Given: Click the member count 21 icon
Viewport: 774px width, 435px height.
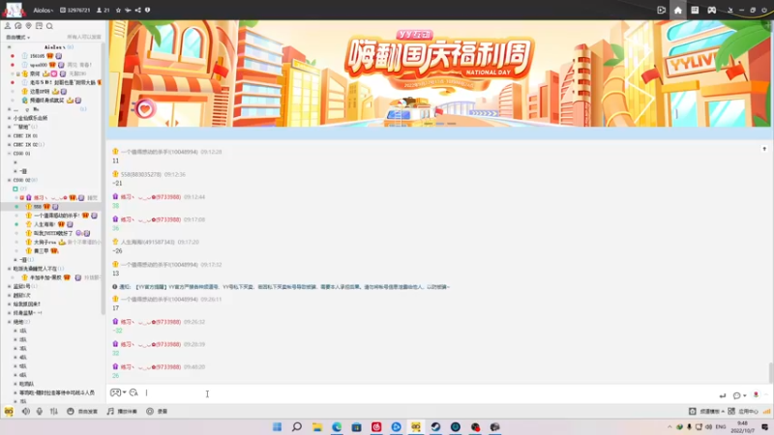Looking at the screenshot, I should point(103,10).
